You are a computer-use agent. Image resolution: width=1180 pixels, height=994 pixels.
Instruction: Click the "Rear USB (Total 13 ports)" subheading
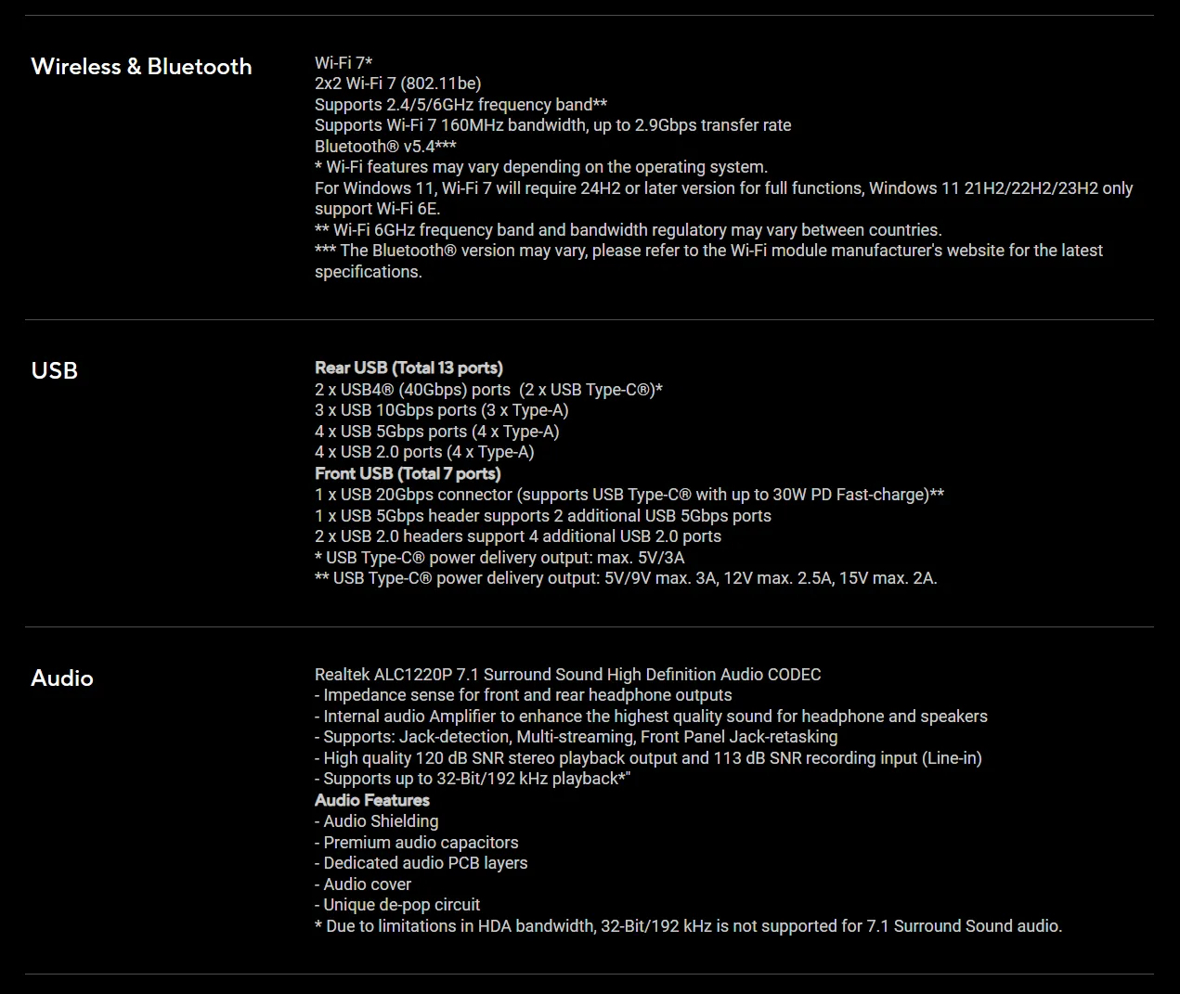[408, 368]
